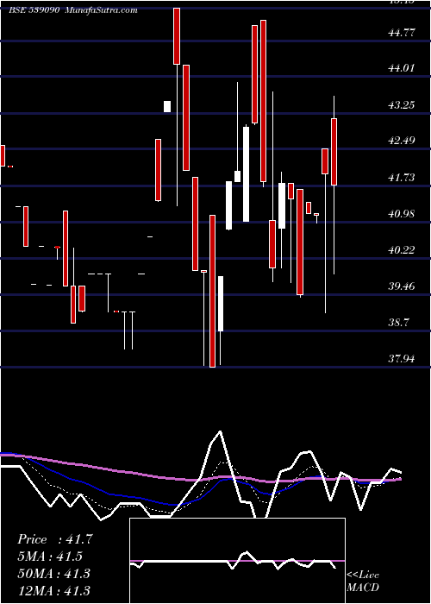
Task: Click the 'BSE 539090' stock code label
Action: (34, 10)
